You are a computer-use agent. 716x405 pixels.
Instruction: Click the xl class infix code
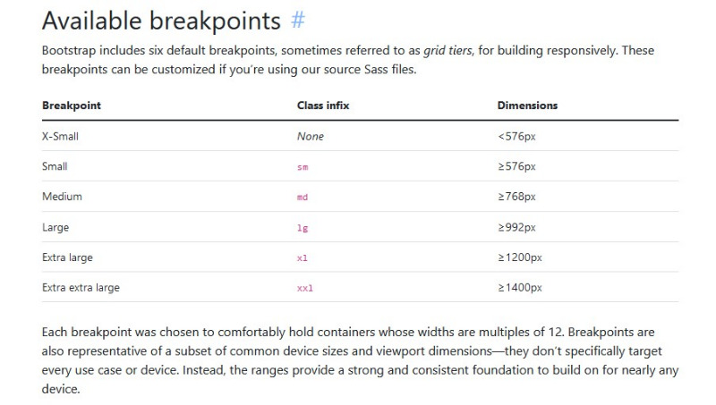point(303,258)
